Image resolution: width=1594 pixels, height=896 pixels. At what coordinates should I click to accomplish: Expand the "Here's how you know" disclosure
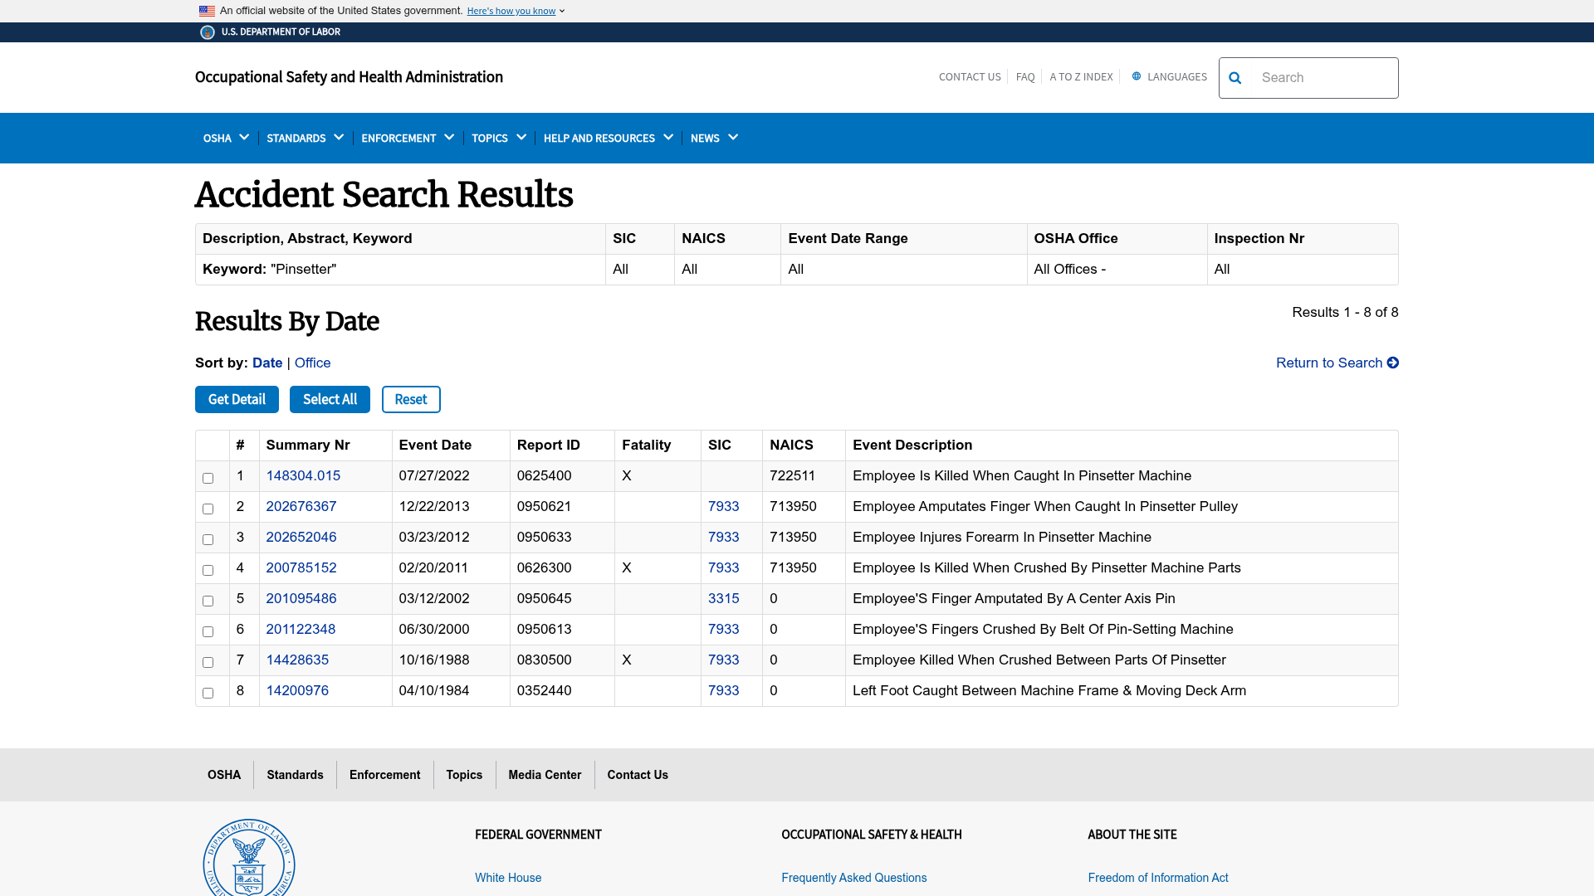tap(516, 11)
